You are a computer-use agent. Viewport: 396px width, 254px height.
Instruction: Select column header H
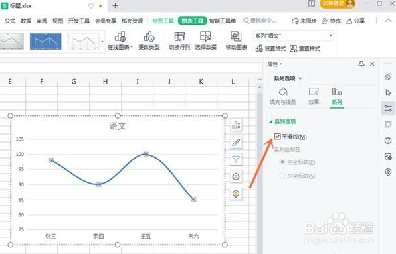(x=106, y=81)
